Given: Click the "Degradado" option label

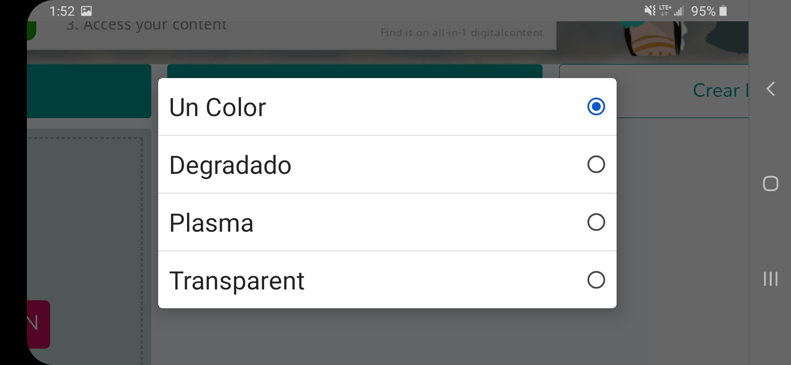Looking at the screenshot, I should (x=230, y=165).
